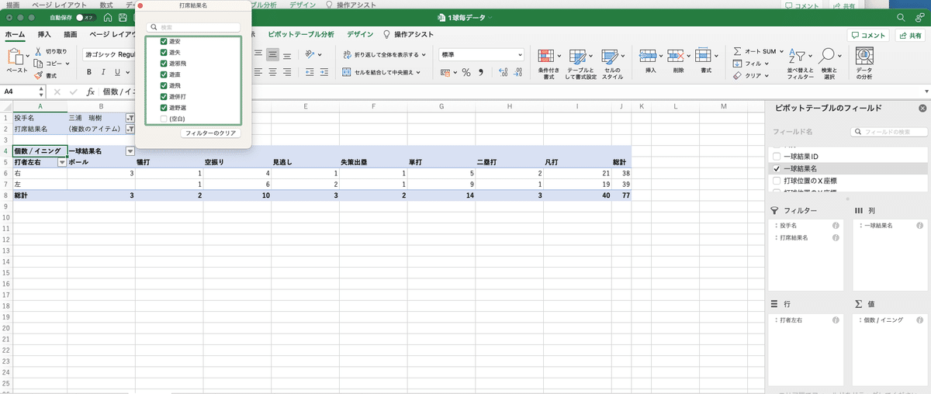Uncheck 遊邪飛 in the filter list
The height and width of the screenshot is (394, 931).
164,64
